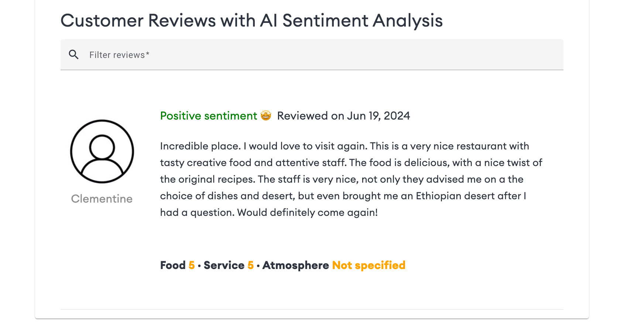Screen dimensions: 621x331
Task: Click the star-struck emoji beside sentiment
Action: coord(266,115)
